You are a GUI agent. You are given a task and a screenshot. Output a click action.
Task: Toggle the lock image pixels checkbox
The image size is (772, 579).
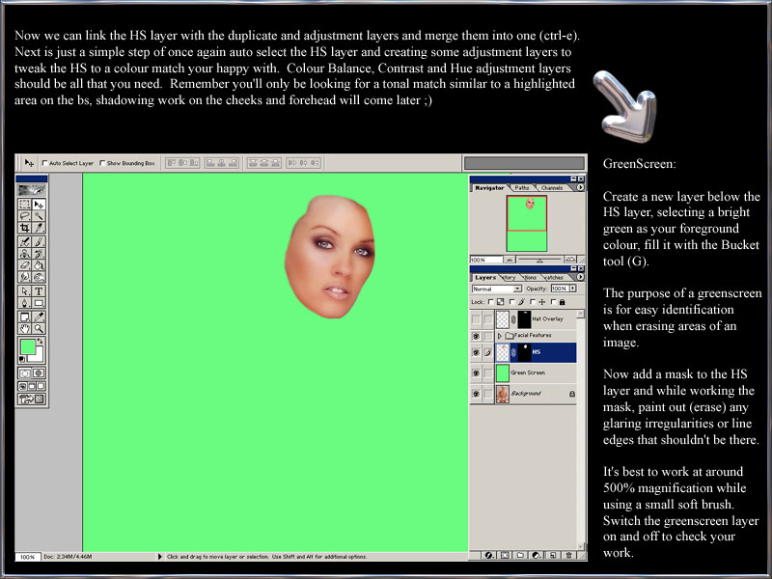click(x=512, y=302)
